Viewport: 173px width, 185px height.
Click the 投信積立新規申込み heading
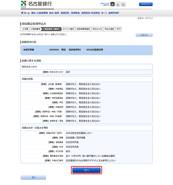click(34, 24)
